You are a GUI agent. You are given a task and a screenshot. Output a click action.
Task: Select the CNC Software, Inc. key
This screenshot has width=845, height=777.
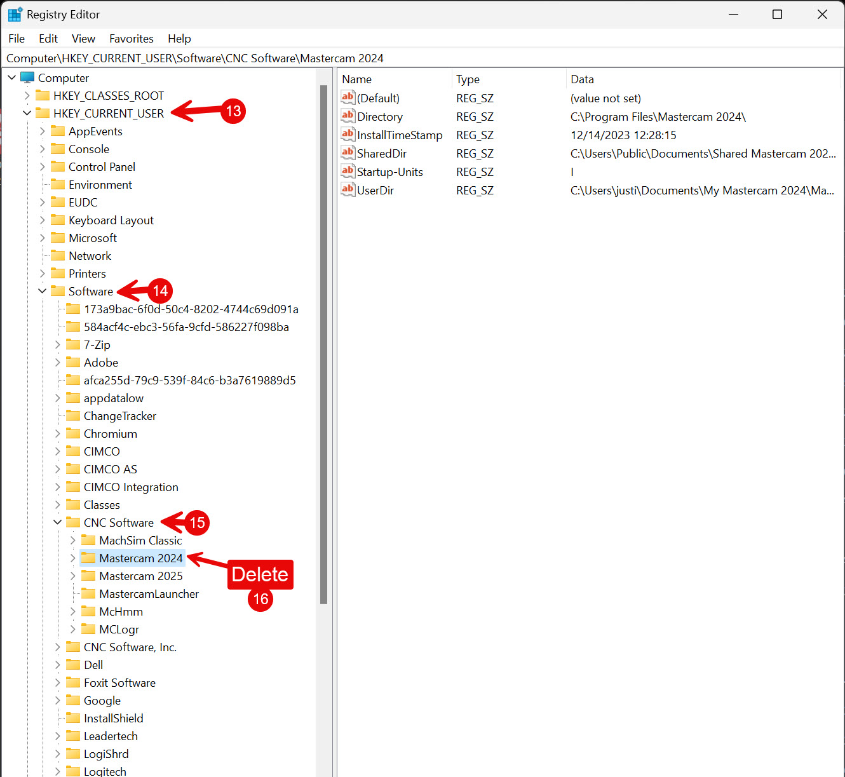(130, 647)
